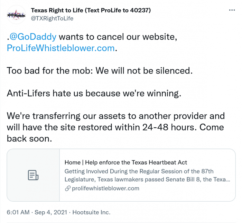Image resolution: width=242 pixels, height=223 pixels.
Task: Click the prolifewhistleblower.com domain text in card
Action: [105, 188]
